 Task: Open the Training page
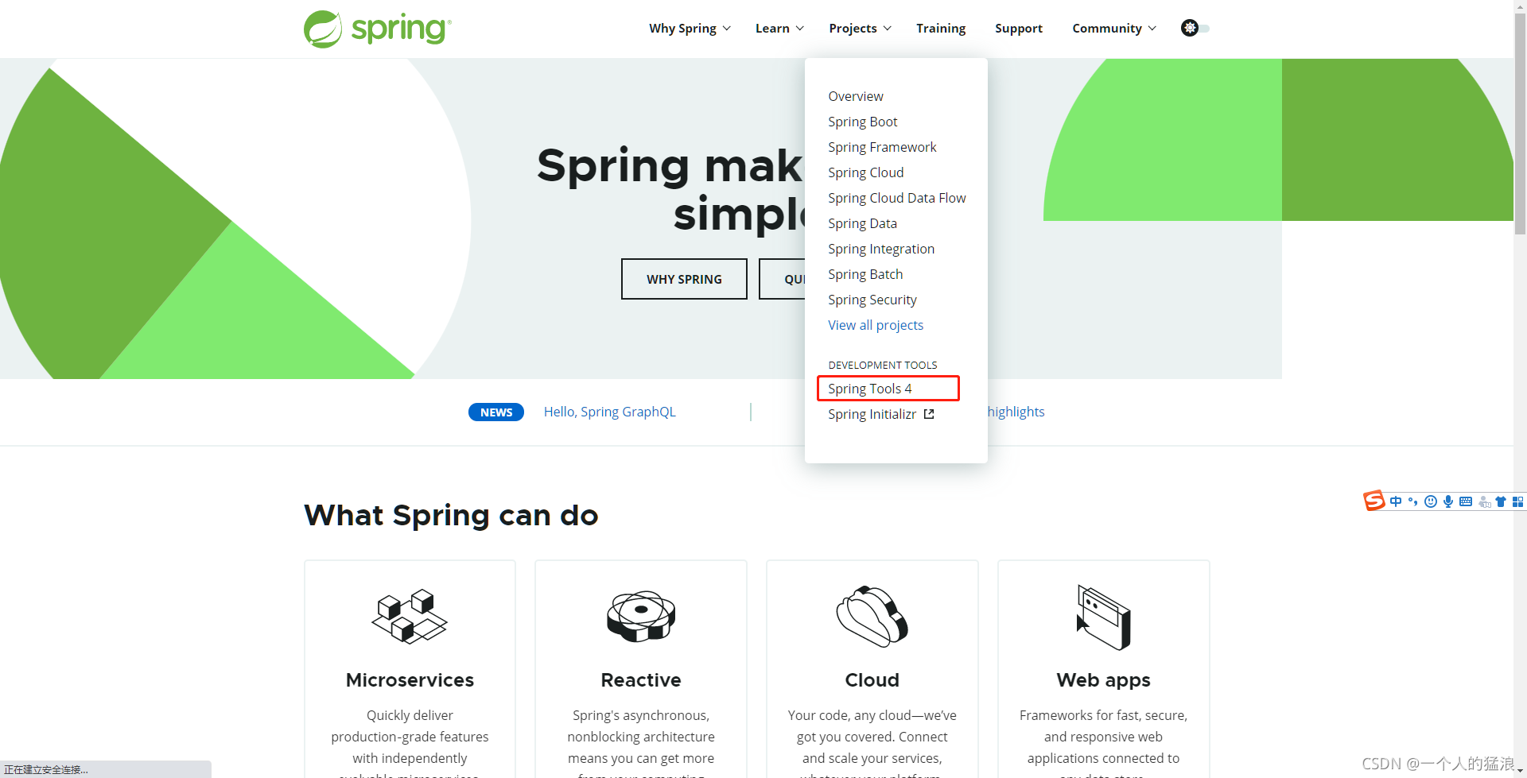pos(941,28)
